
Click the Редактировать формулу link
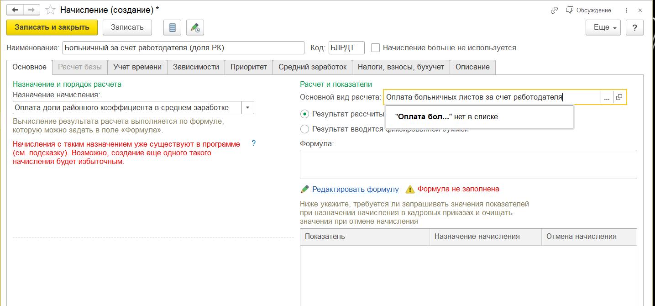click(x=355, y=189)
